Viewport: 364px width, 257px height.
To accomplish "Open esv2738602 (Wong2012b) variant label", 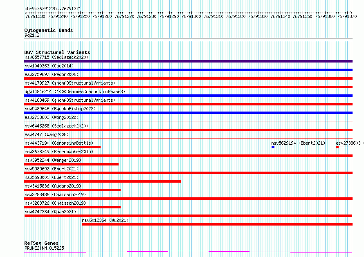I will point(52,117).
